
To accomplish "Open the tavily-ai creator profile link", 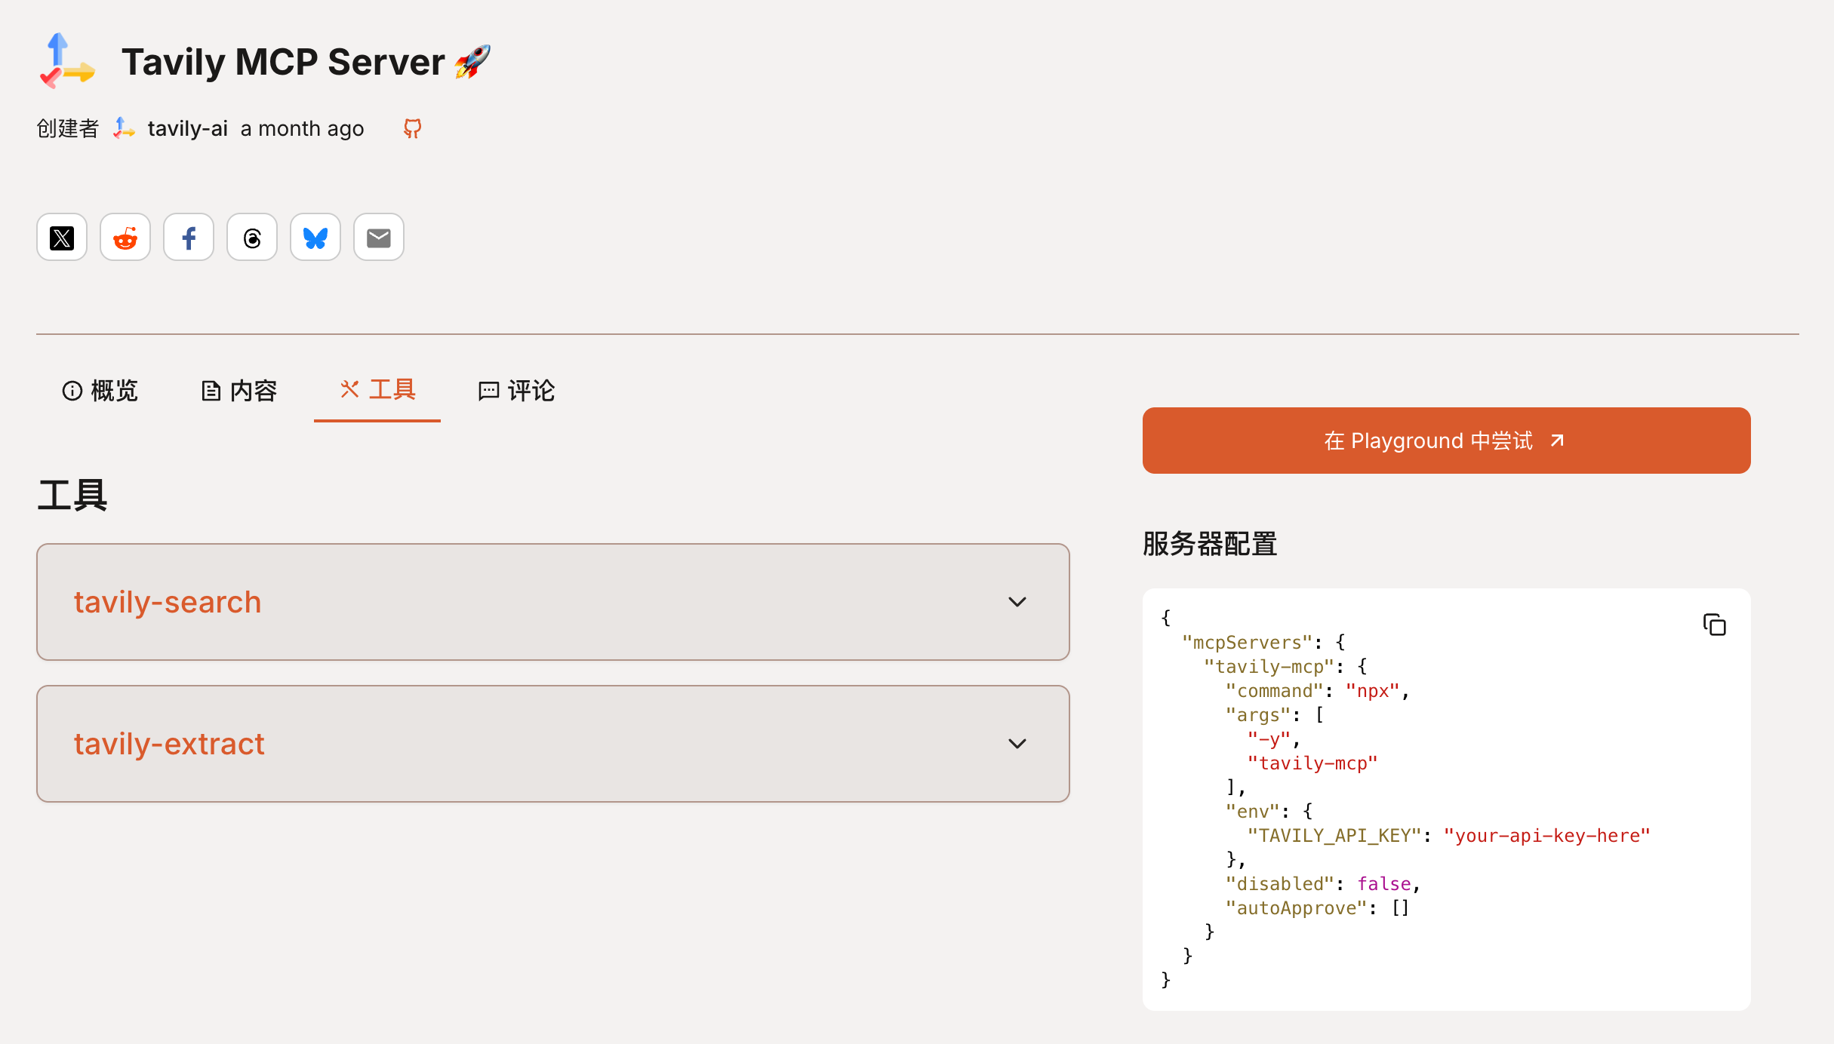I will pos(187,128).
